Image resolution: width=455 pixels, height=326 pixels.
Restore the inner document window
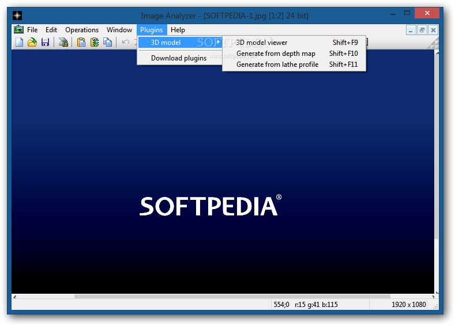pos(422,30)
